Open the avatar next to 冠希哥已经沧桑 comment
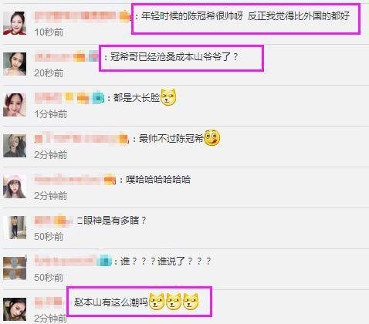The image size is (369, 324). pyautogui.click(x=15, y=64)
